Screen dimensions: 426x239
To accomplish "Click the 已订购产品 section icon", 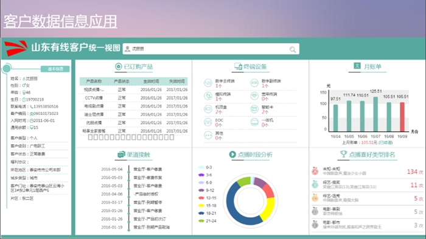I will (x=118, y=66).
